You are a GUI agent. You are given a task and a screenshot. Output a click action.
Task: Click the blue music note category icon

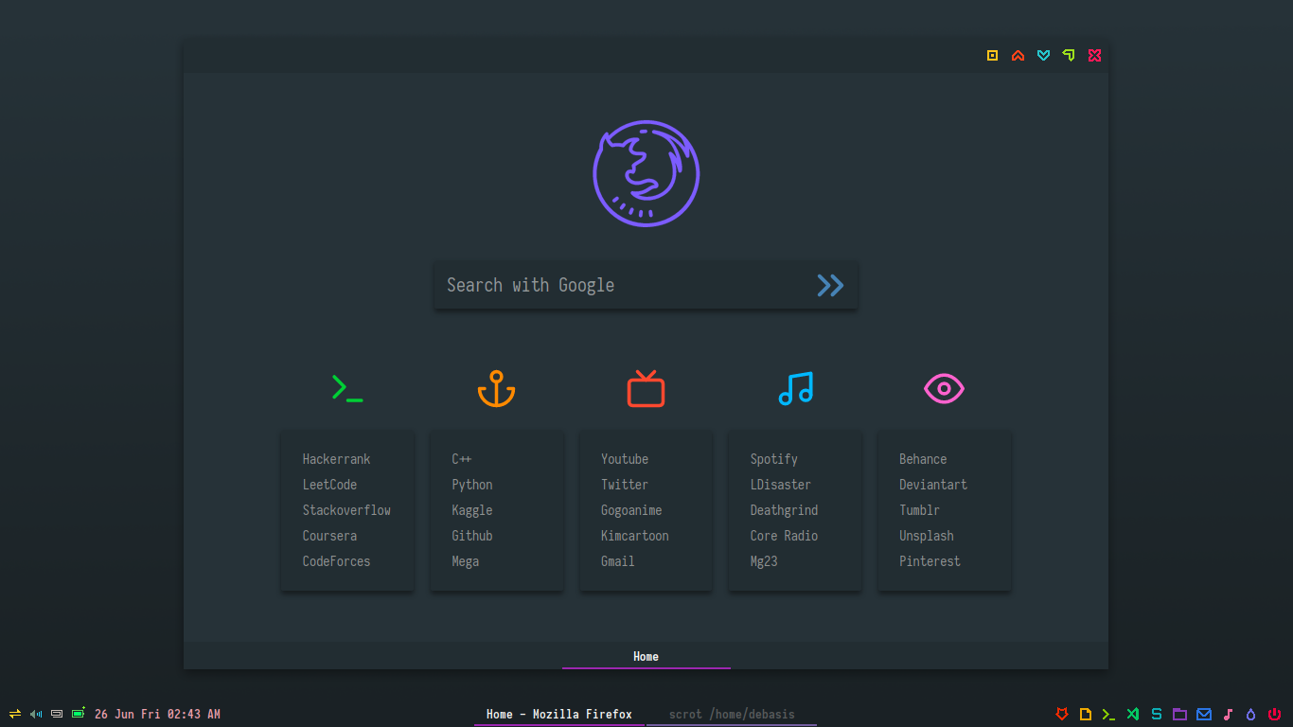click(795, 388)
